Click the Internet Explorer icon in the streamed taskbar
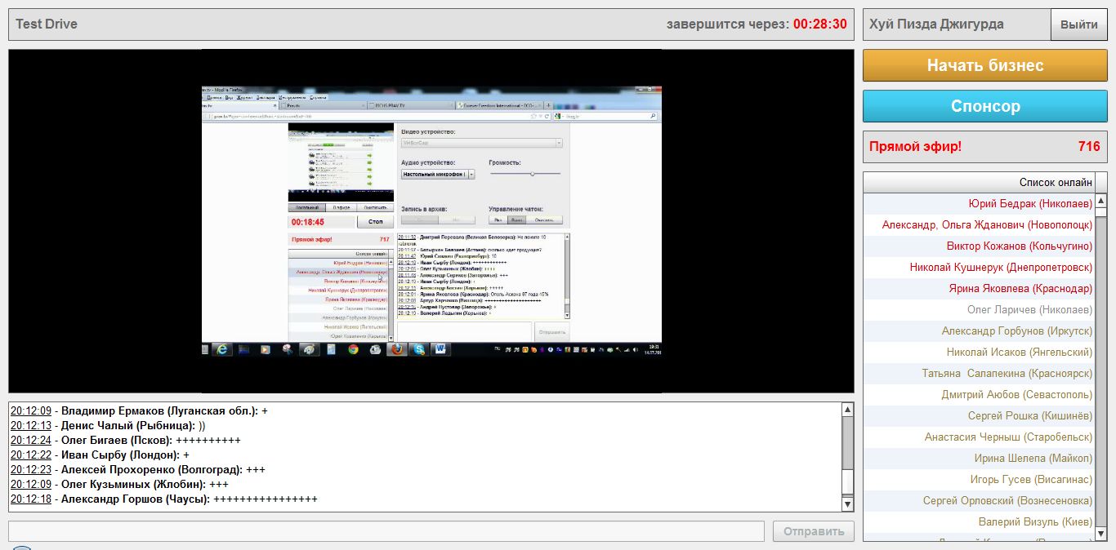The image size is (1116, 550). (222, 349)
